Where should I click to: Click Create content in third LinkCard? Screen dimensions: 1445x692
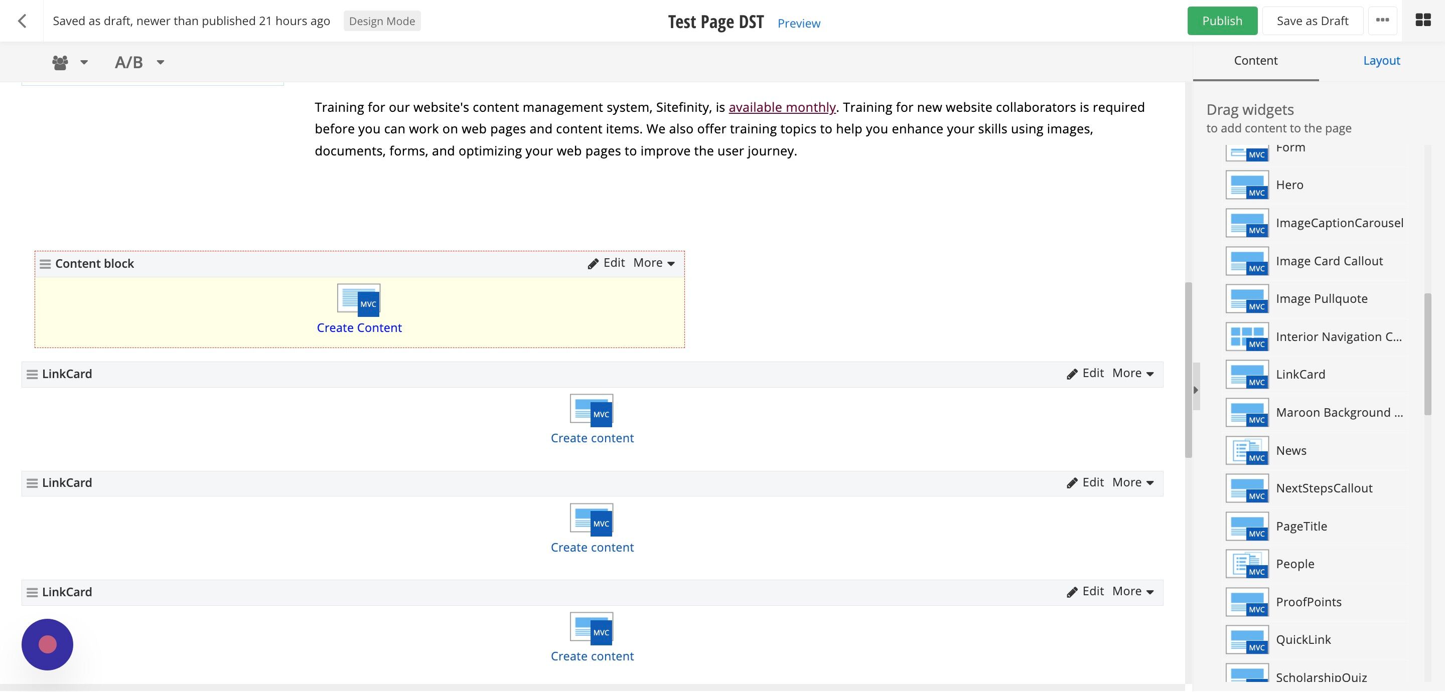pyautogui.click(x=592, y=657)
